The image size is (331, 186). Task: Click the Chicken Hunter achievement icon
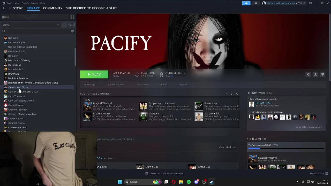coord(87,117)
